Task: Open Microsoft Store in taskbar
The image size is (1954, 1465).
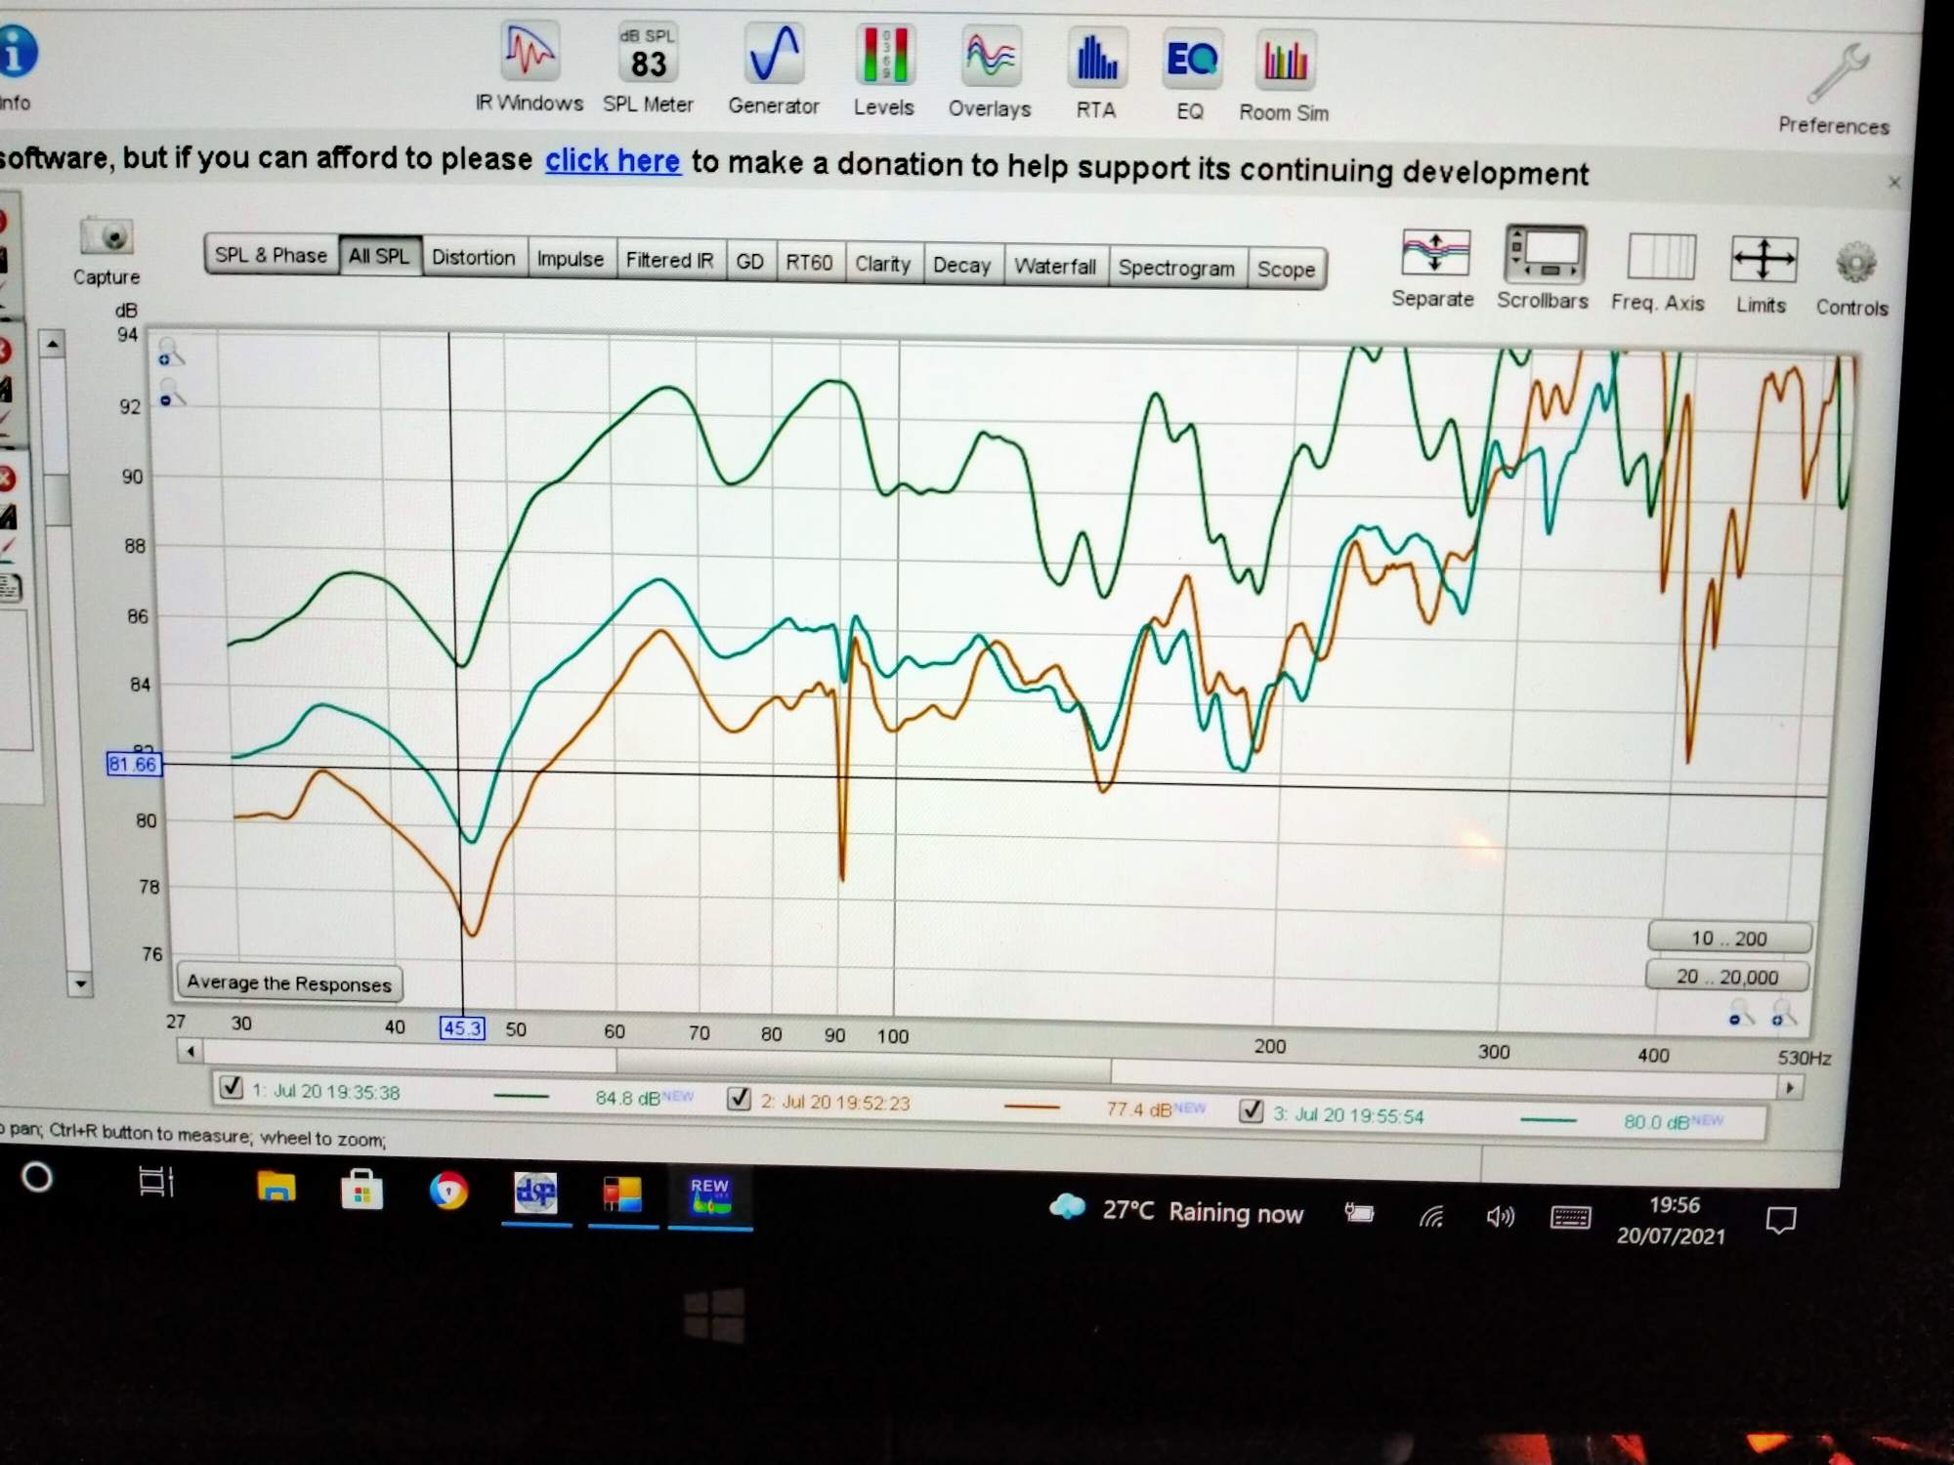Action: [361, 1191]
